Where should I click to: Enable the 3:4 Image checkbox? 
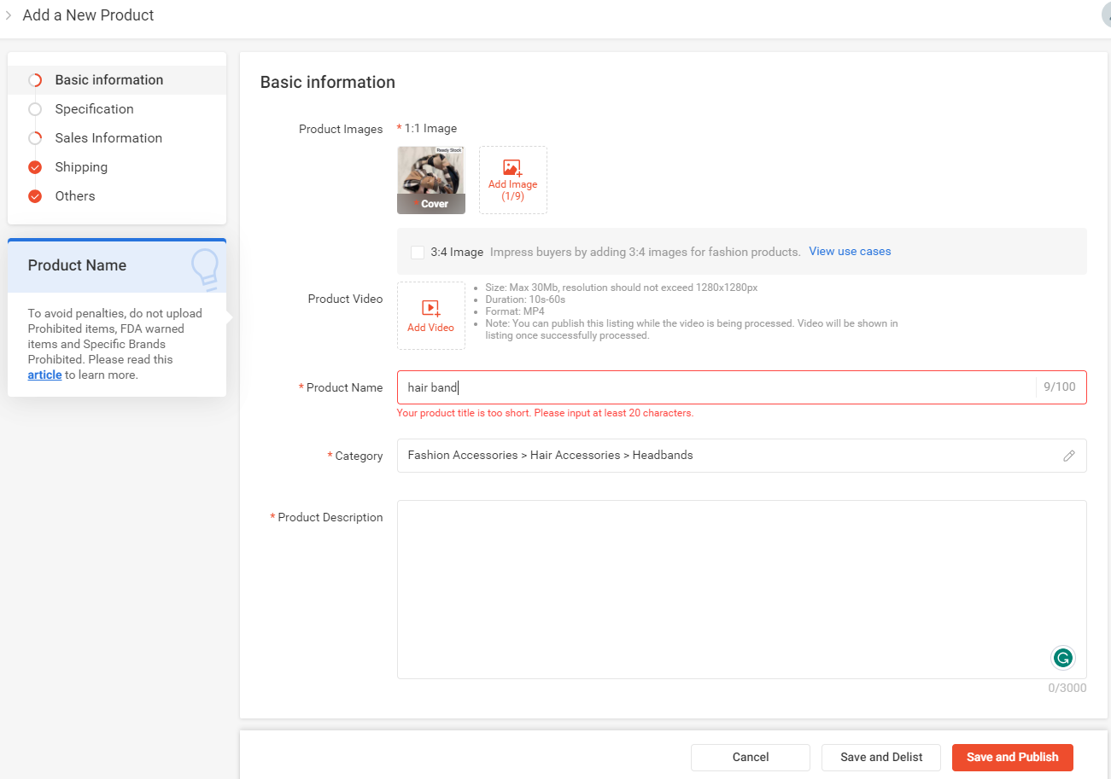click(418, 252)
